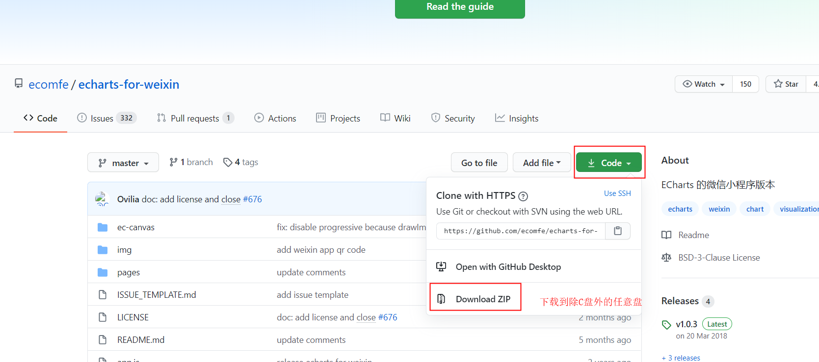Click the help question mark next to Clone with HTTPS
Image resolution: width=819 pixels, height=362 pixels.
coord(523,196)
